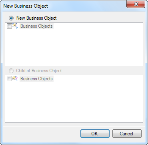
Task: Select Business Objects node in lower tree
Action: (36, 79)
